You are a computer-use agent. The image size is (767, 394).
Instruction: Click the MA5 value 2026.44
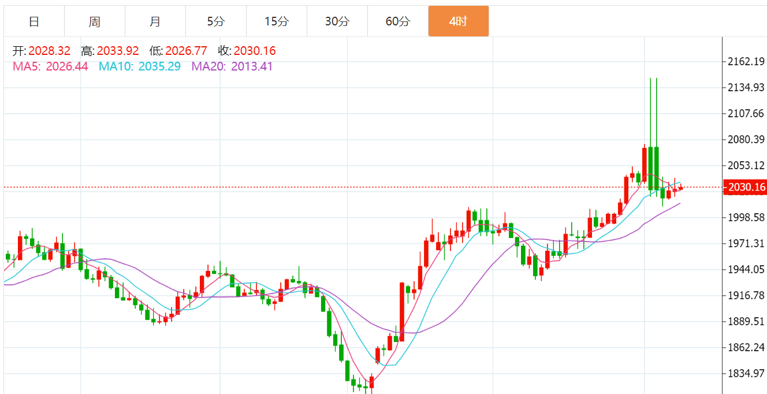click(67, 66)
